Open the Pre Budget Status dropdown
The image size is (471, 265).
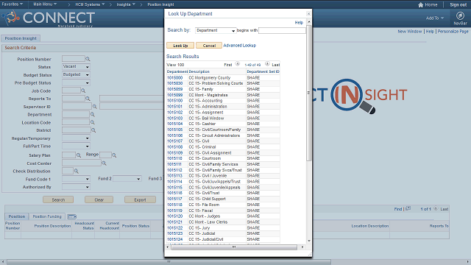pos(76,82)
